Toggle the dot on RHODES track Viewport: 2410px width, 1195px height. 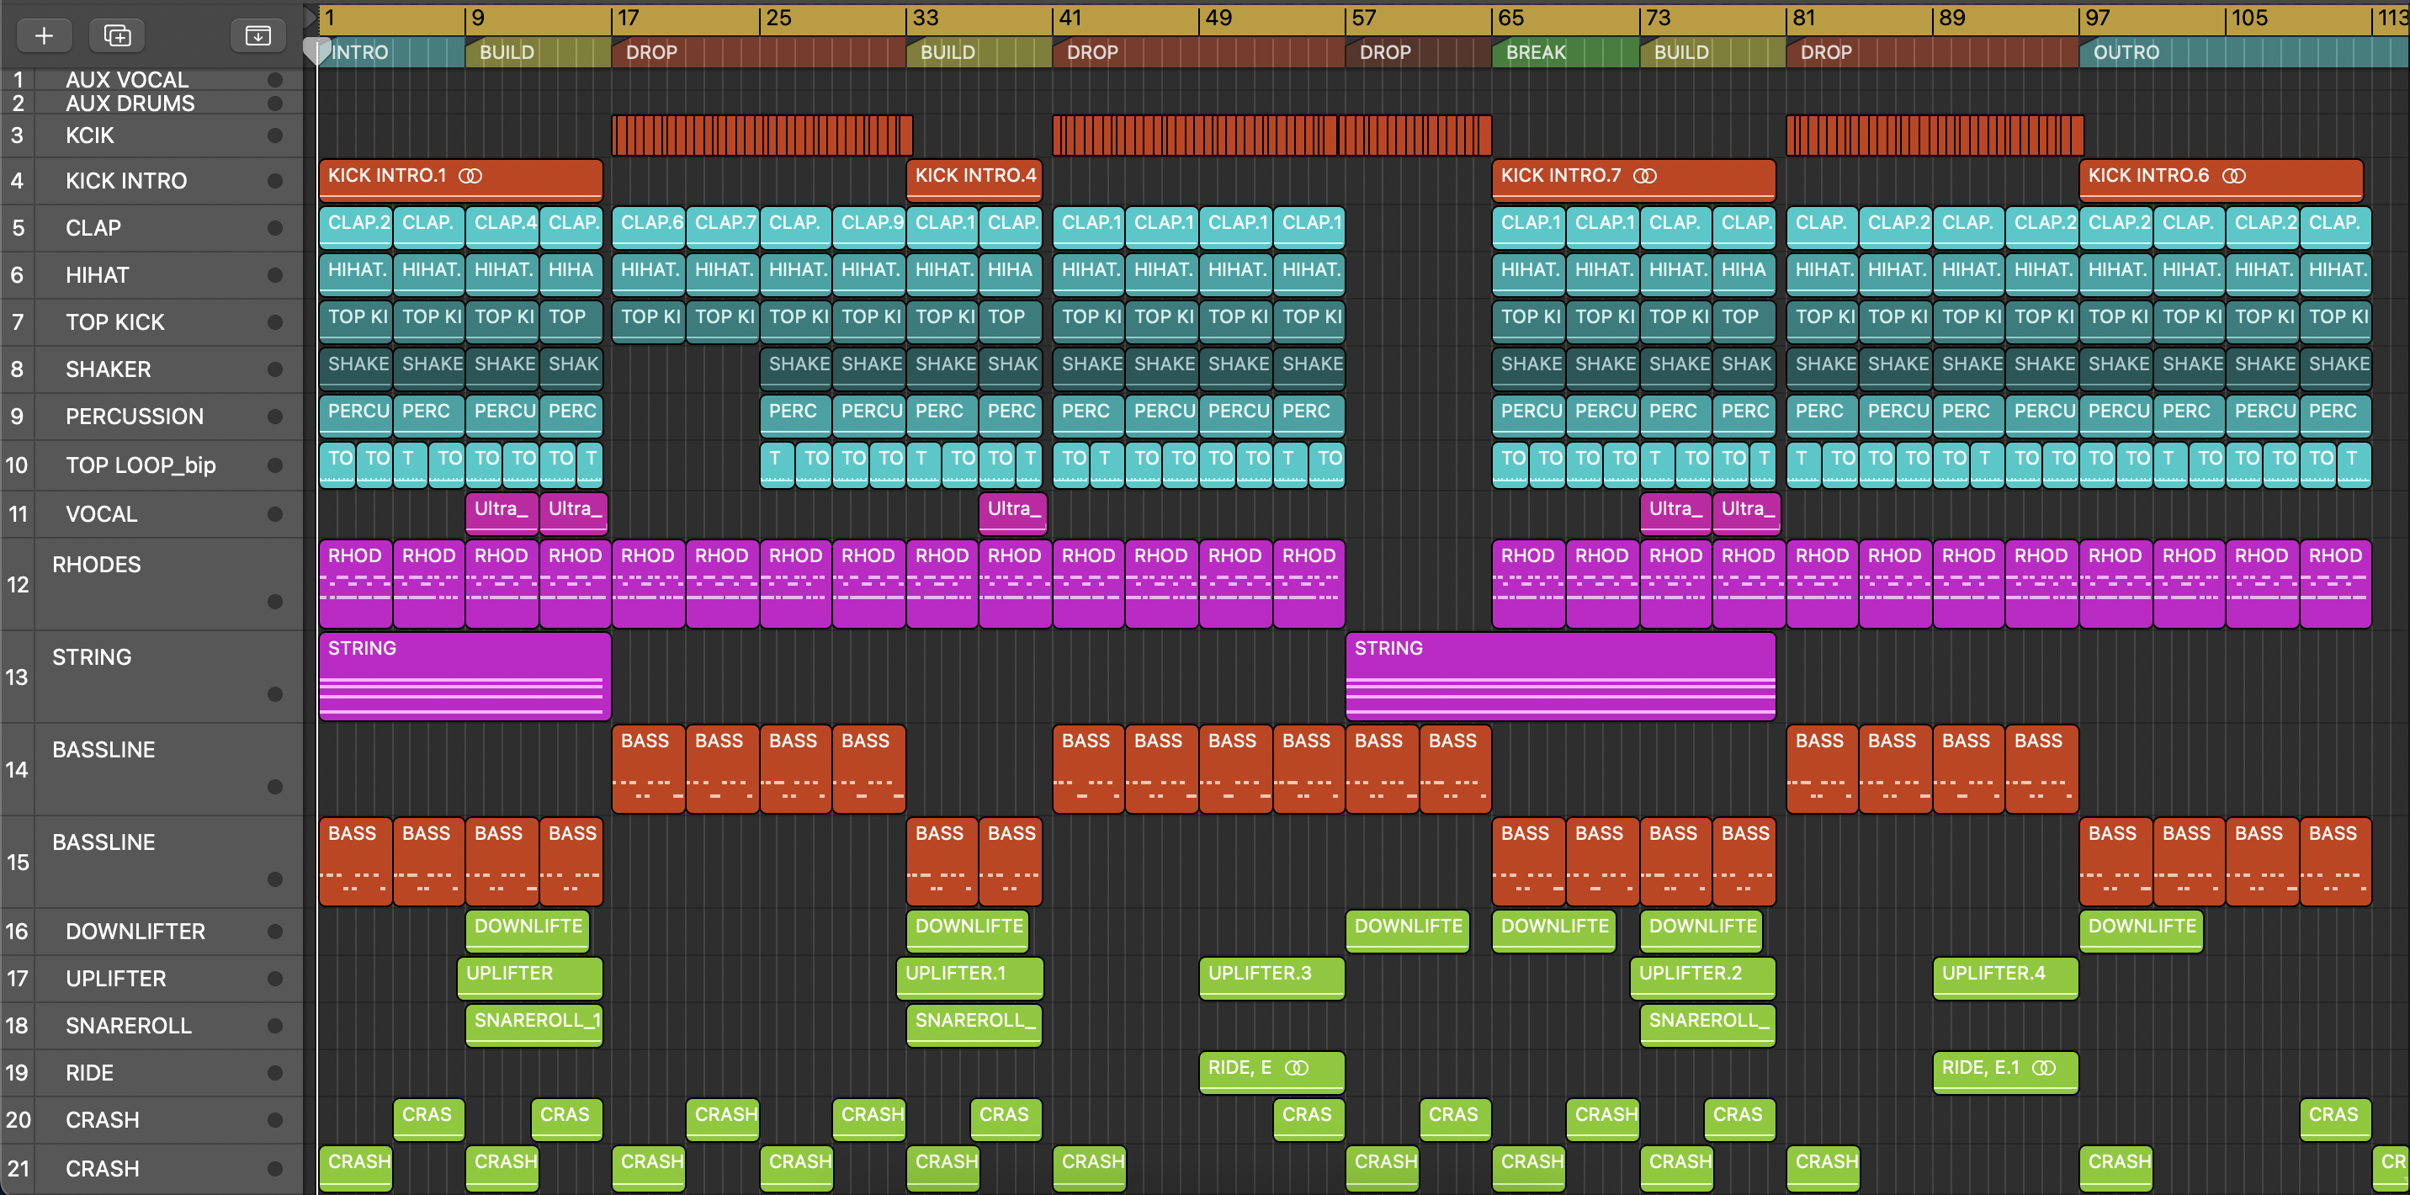275,602
